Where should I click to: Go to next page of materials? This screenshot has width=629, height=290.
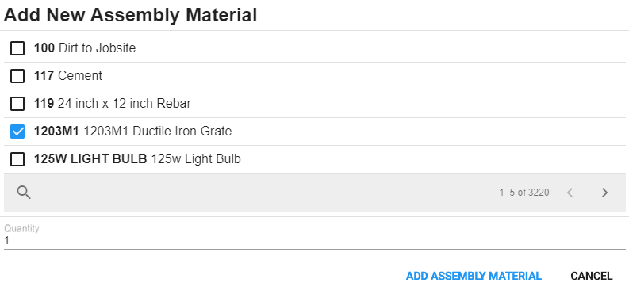[x=605, y=193]
